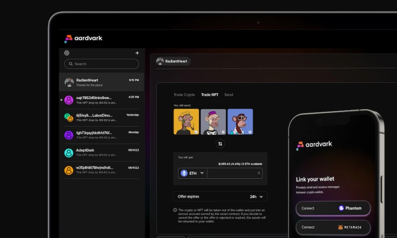
Task: Select the blue-background ape NFT checkbox
Action: [250, 132]
